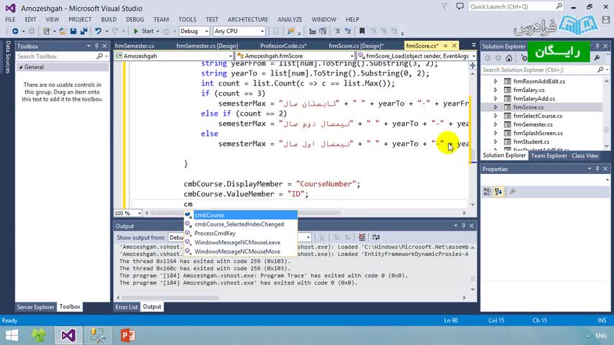Image resolution: width=614 pixels, height=345 pixels.
Task: Open the active files list dropdown arrow
Action: [473, 45]
